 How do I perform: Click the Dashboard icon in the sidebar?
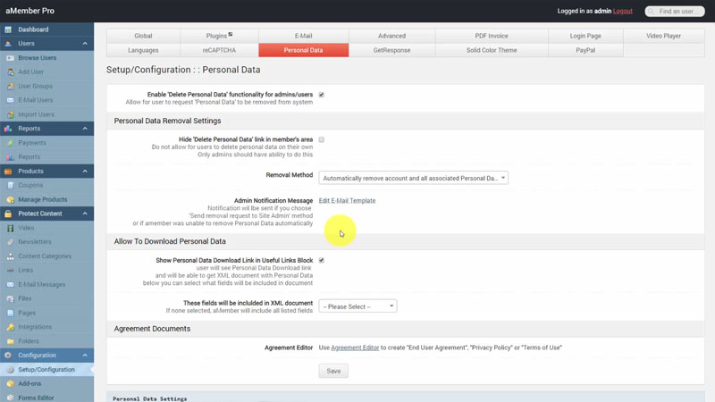(9, 29)
